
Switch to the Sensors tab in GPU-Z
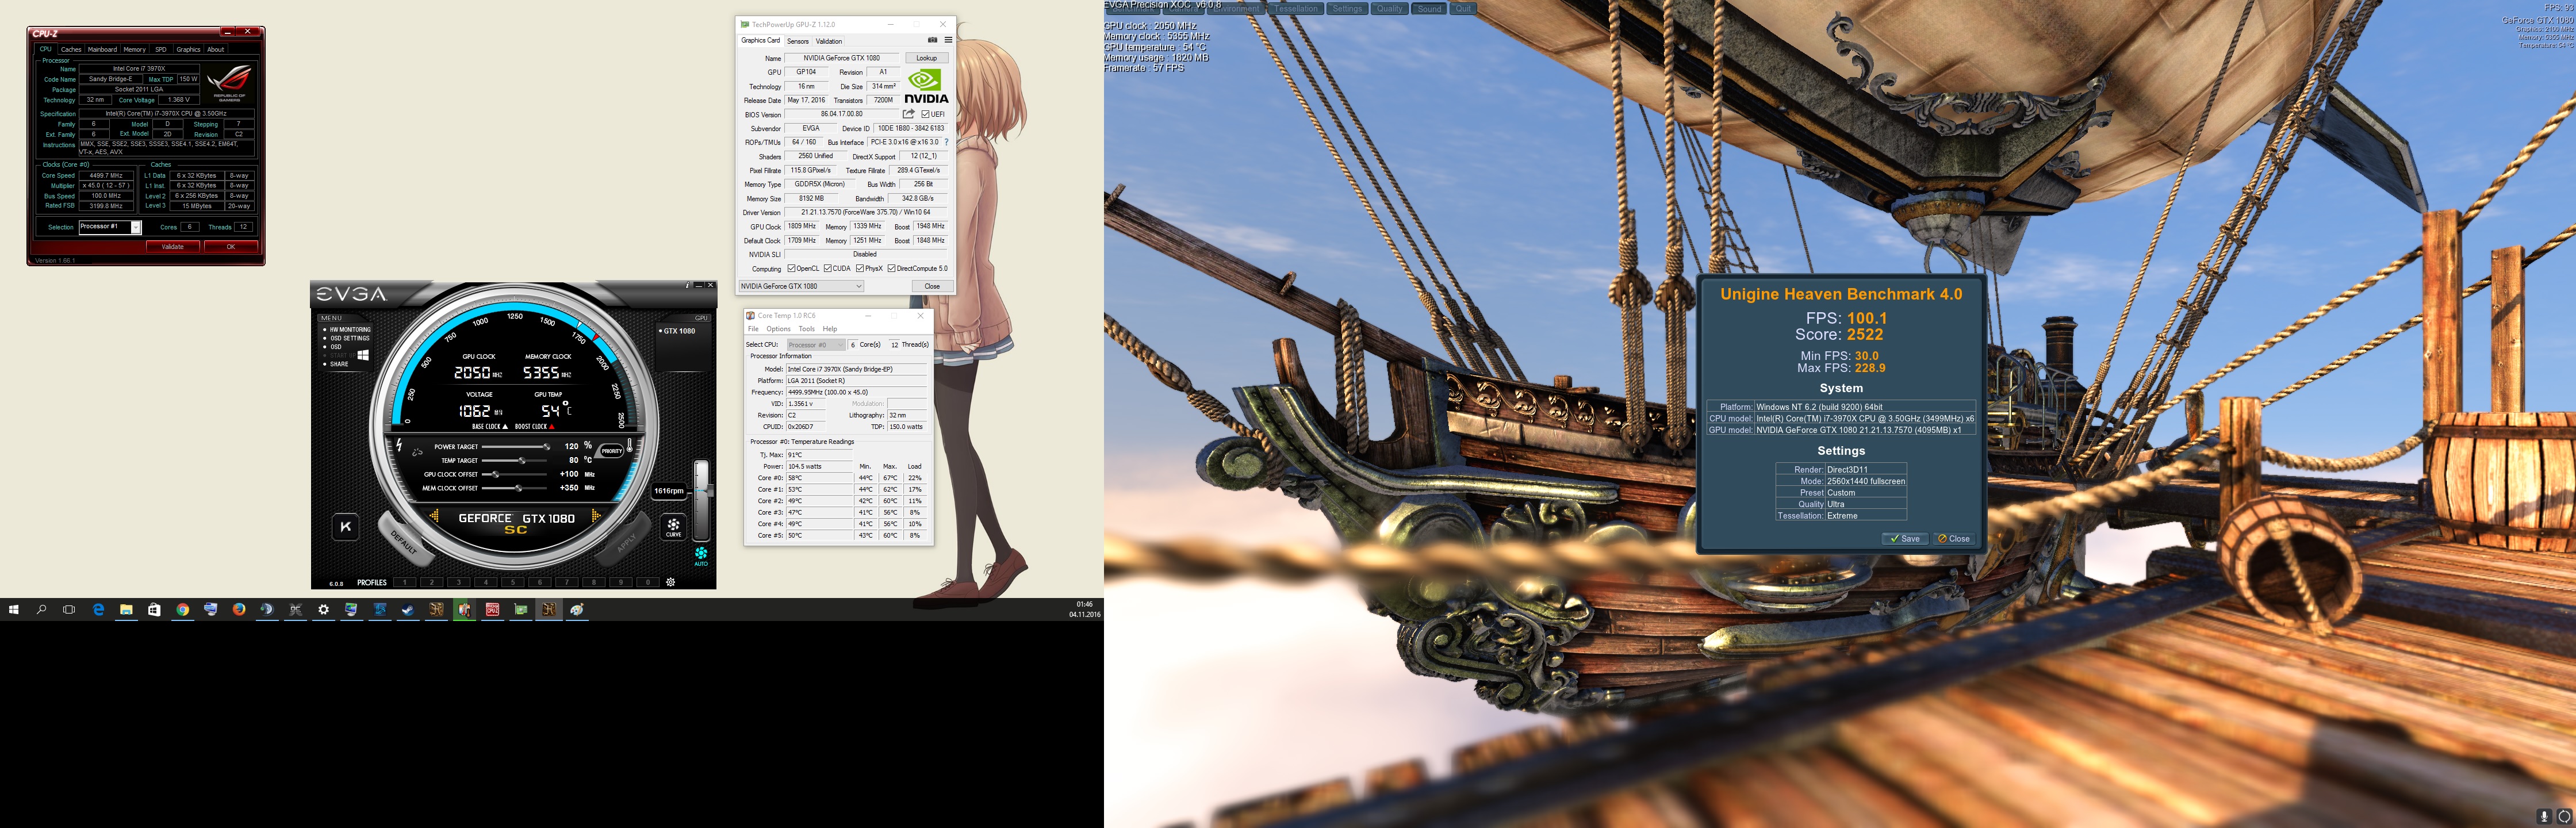[798, 41]
